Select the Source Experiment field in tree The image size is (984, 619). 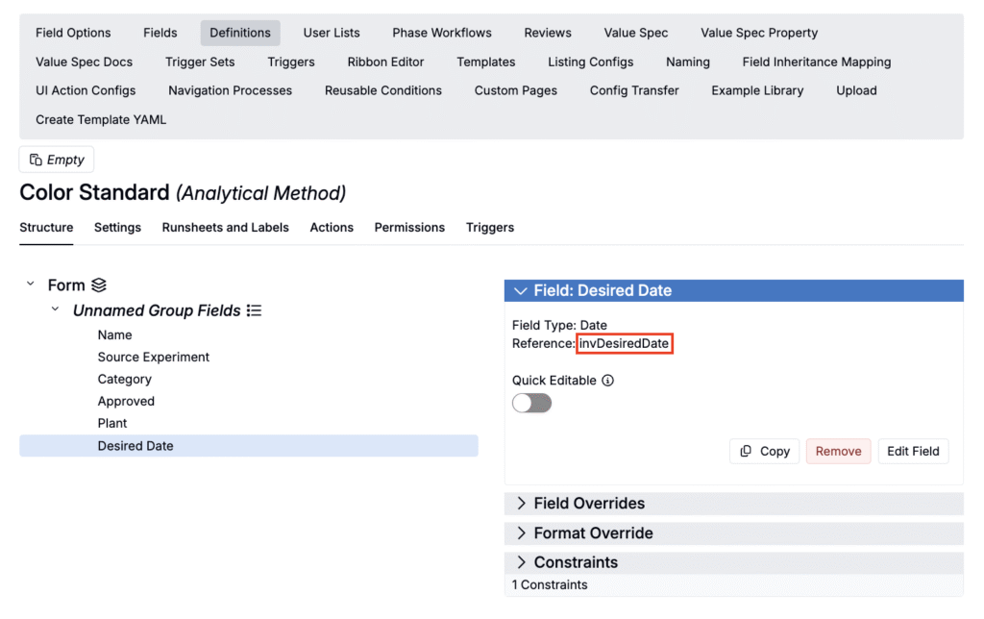(x=154, y=357)
